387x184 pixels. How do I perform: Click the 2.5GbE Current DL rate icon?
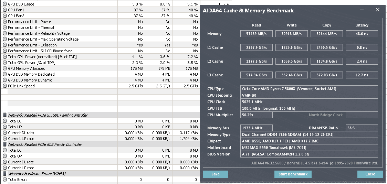(5, 133)
